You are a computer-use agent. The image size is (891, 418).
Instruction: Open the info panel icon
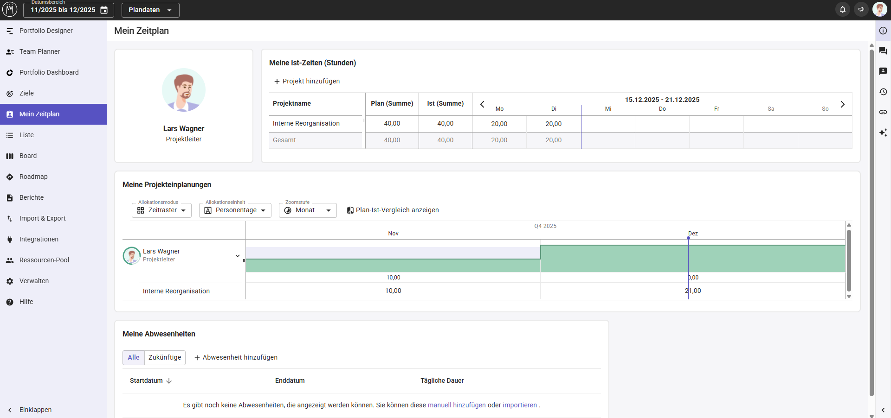[x=883, y=31]
